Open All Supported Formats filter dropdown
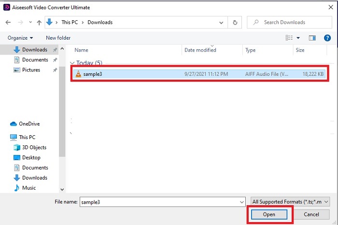The height and width of the screenshot is (225, 338). pyautogui.click(x=290, y=202)
